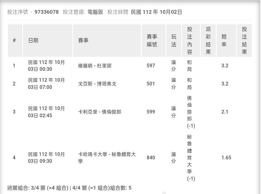Click row number 4
Screen dimensions: 261x194
point(14,158)
